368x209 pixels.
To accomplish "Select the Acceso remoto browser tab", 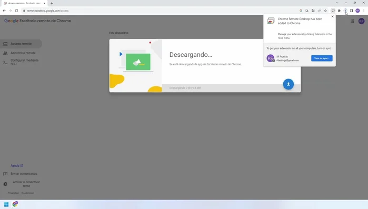I will 24,3.
